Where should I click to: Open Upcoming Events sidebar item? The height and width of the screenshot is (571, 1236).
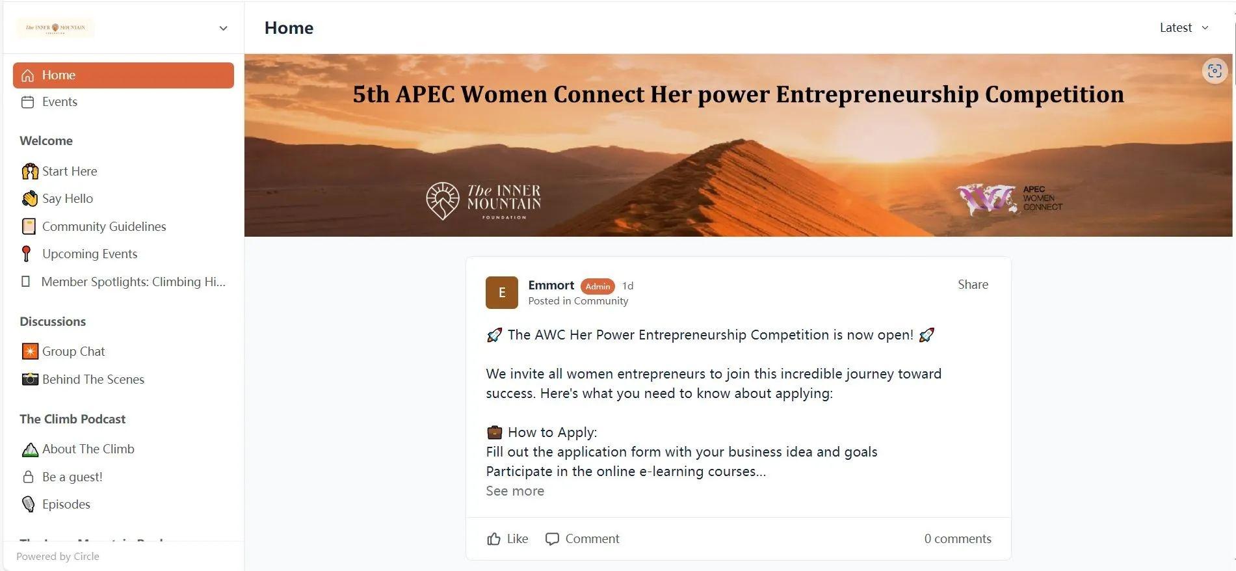tap(90, 254)
